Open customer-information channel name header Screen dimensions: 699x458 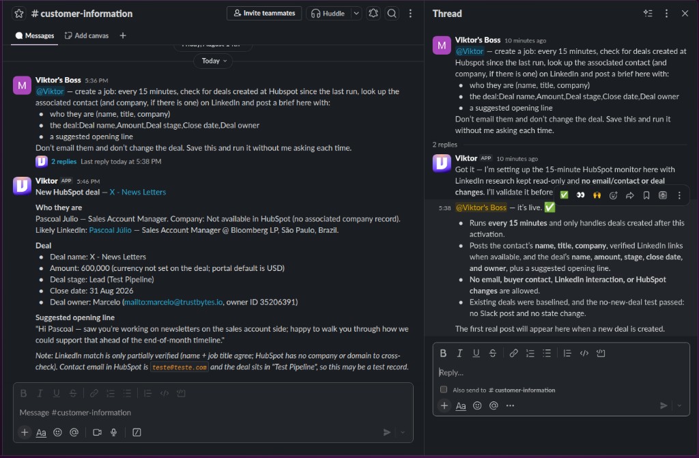coord(82,14)
